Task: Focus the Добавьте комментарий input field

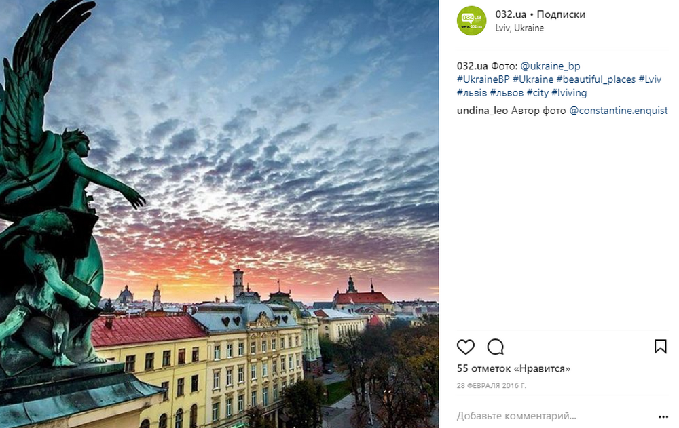Action: coord(554,416)
